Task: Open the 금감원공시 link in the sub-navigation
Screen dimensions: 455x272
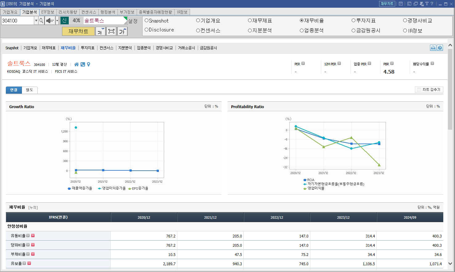Action: click(x=209, y=48)
